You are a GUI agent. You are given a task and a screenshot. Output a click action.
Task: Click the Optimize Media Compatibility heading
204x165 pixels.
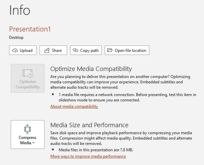(91, 69)
